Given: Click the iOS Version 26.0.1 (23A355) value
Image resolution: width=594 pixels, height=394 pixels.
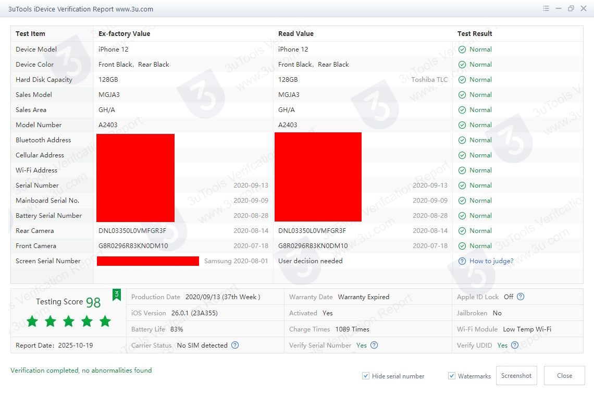Looking at the screenshot, I should [x=194, y=313].
